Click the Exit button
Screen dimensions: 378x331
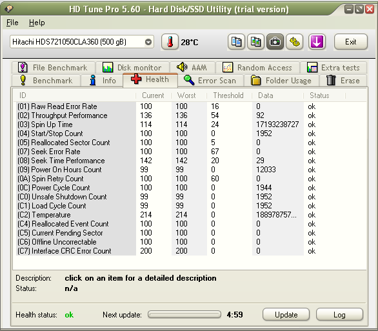351,42
